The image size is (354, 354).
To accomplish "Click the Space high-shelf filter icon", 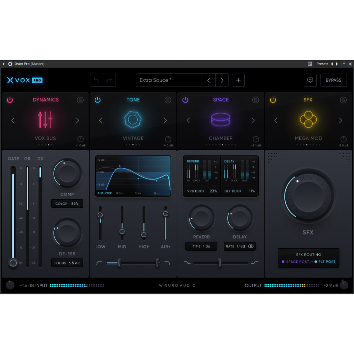I will (x=254, y=263).
